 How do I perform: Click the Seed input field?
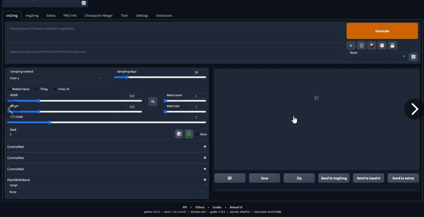[x=90, y=134]
